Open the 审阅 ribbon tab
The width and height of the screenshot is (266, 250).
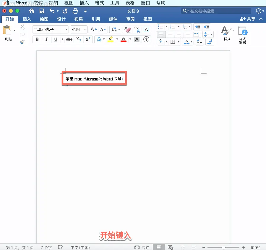[x=130, y=19]
